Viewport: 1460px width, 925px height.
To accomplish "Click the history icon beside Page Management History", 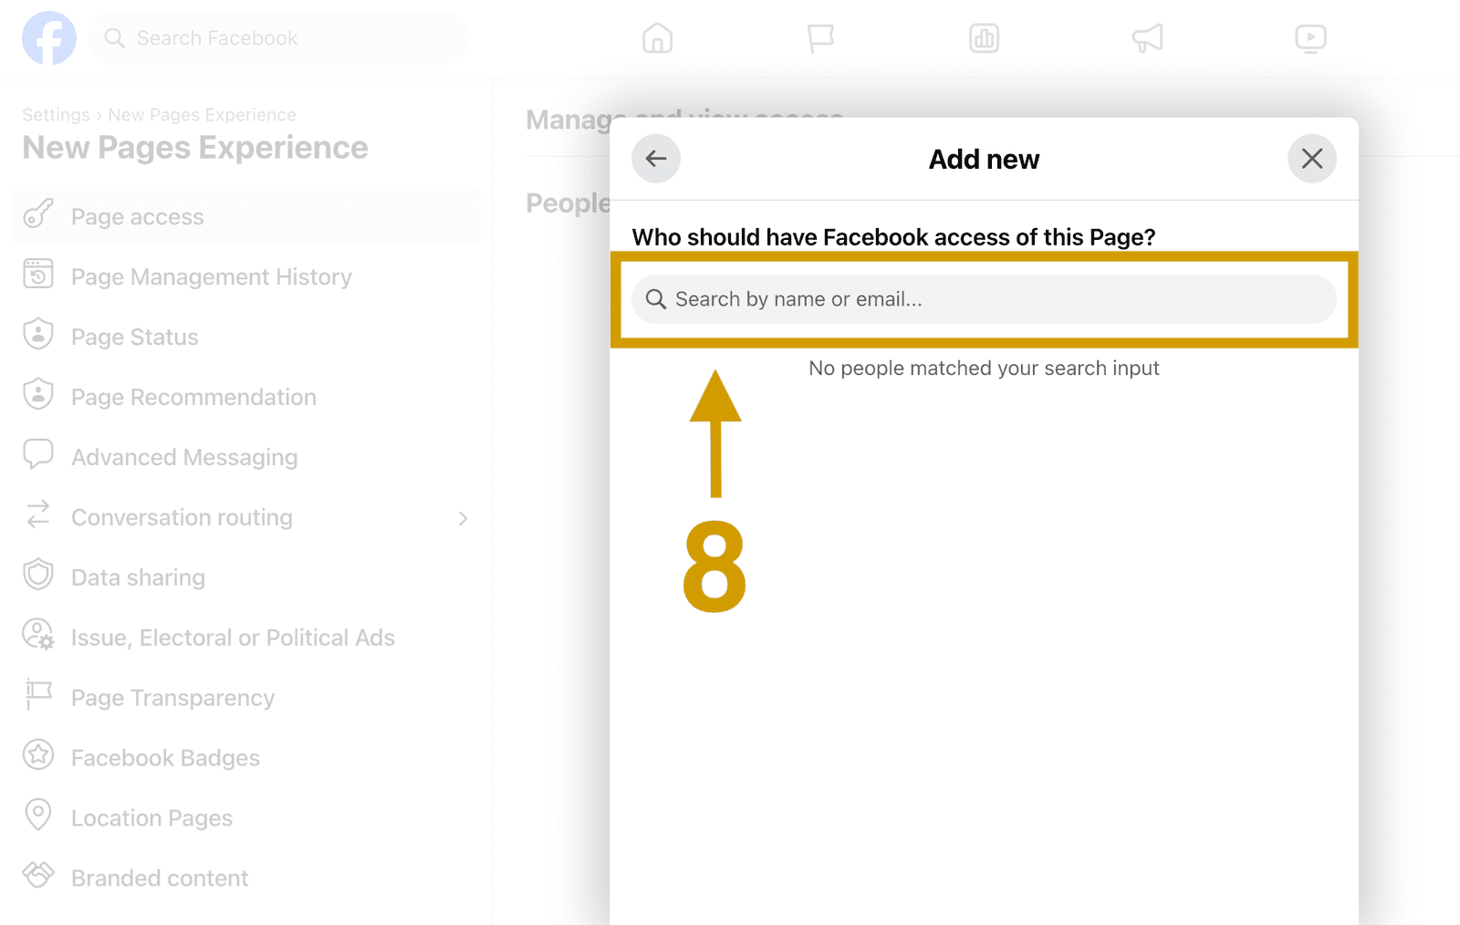I will [38, 274].
